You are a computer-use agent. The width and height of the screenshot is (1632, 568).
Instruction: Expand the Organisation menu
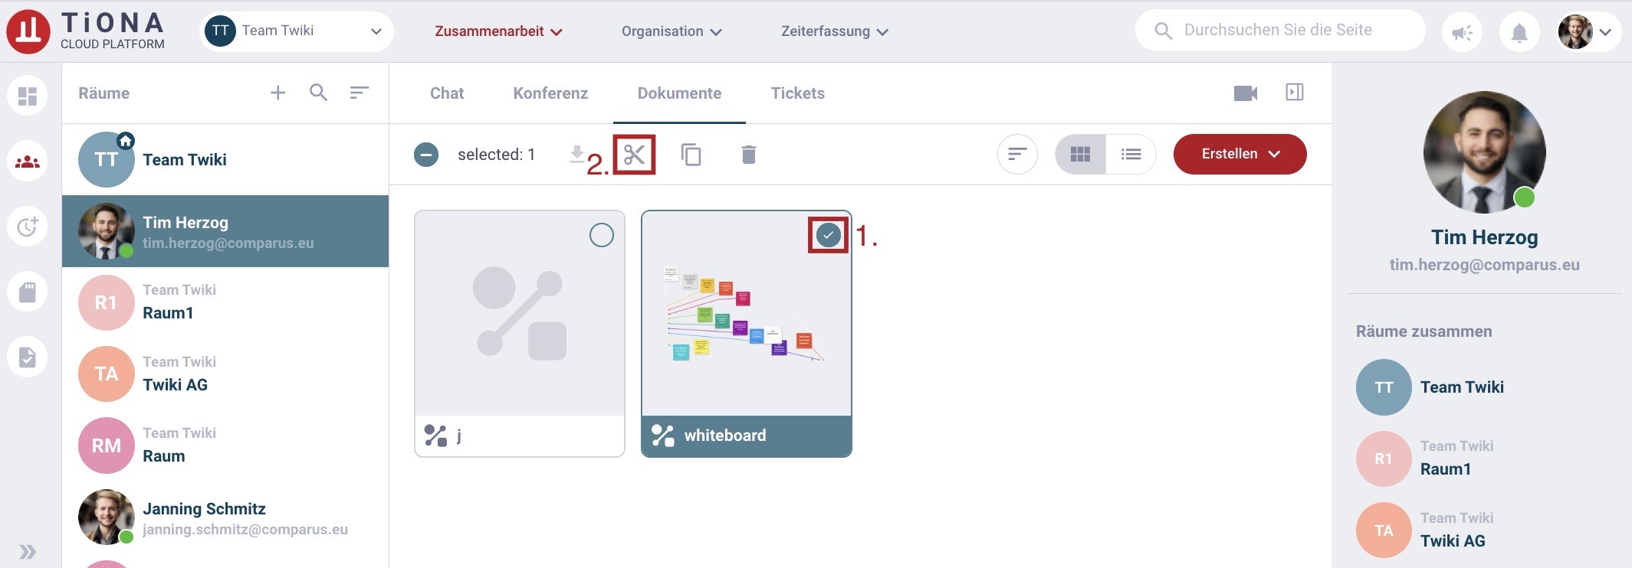pos(672,31)
